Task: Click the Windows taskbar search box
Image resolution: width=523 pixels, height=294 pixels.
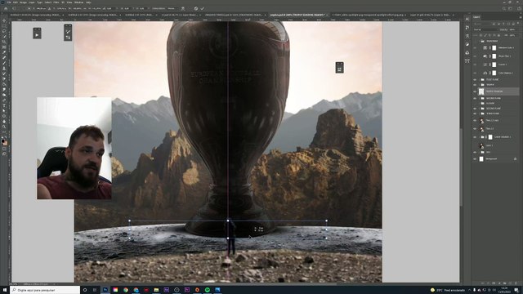Action: (x=45, y=290)
